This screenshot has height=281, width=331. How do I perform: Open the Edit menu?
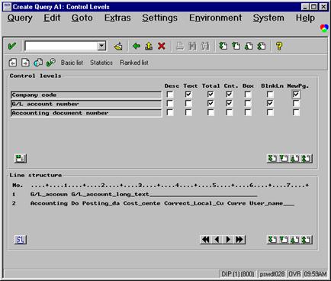[52, 18]
